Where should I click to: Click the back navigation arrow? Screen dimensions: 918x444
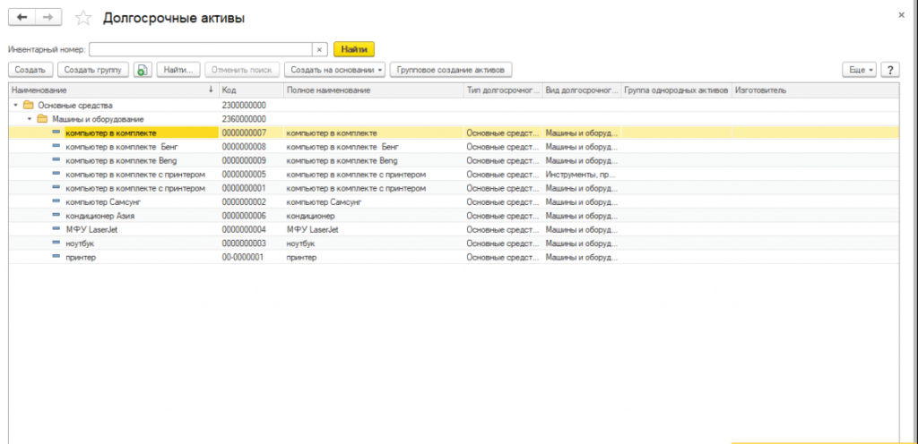[22, 18]
